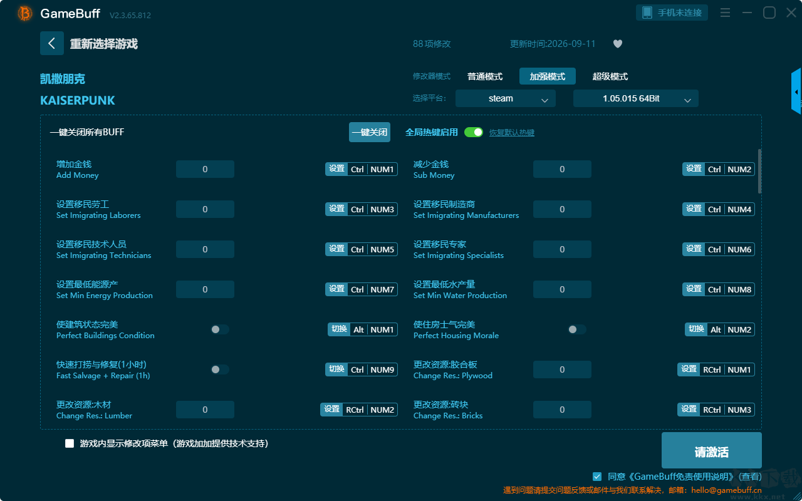Click the 一键关闭 button
This screenshot has width=802, height=501.
pos(370,132)
